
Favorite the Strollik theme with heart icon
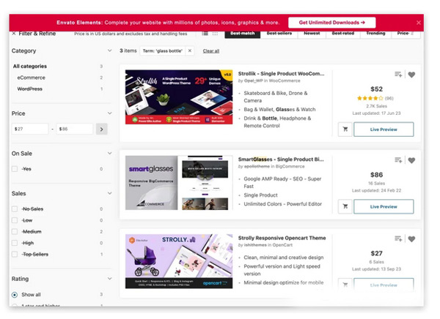[x=411, y=75]
